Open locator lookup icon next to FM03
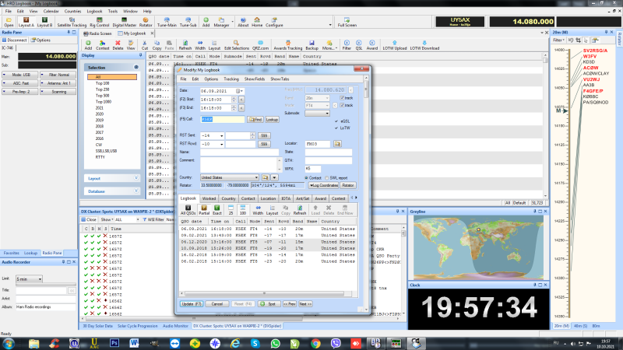 coord(337,144)
